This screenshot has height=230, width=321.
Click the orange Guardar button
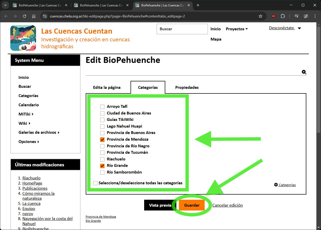click(192, 205)
